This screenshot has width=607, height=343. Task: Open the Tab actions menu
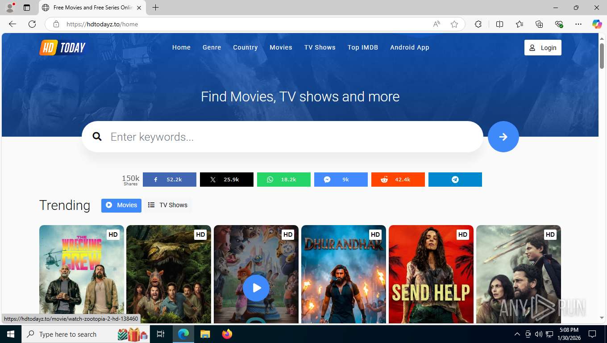(x=27, y=8)
